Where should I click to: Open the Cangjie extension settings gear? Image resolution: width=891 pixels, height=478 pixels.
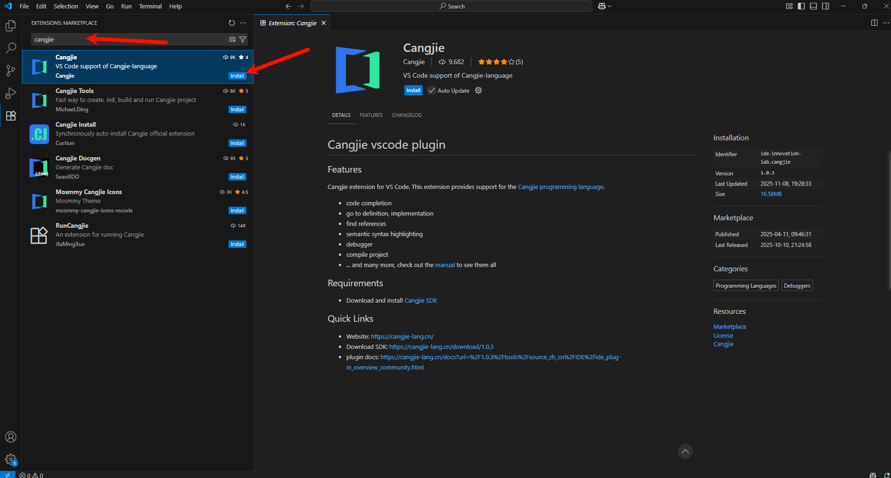tap(478, 90)
